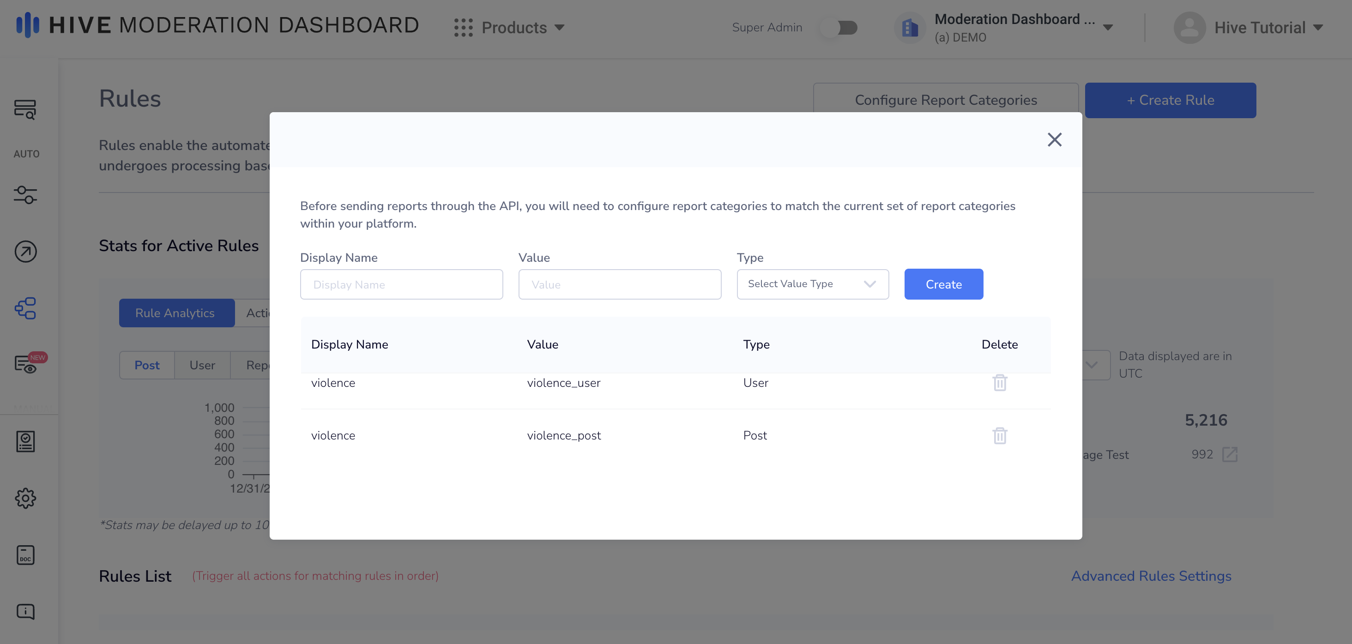Click into the Display Name field
The width and height of the screenshot is (1352, 644).
[x=401, y=284]
